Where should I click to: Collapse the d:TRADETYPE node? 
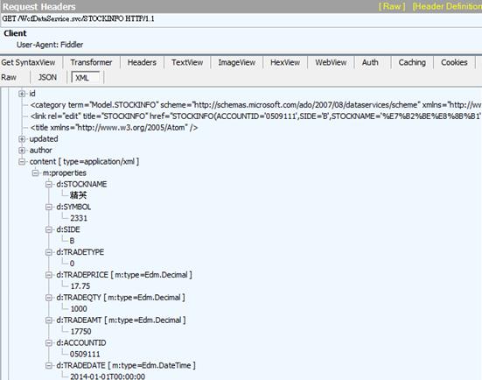(x=49, y=253)
